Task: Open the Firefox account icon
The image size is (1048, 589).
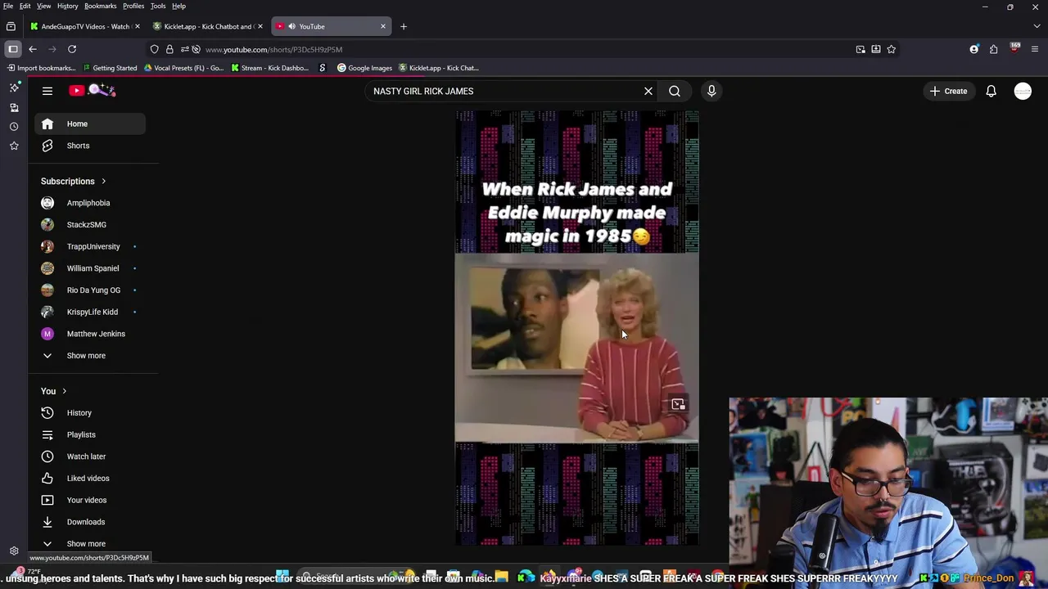Action: [973, 49]
